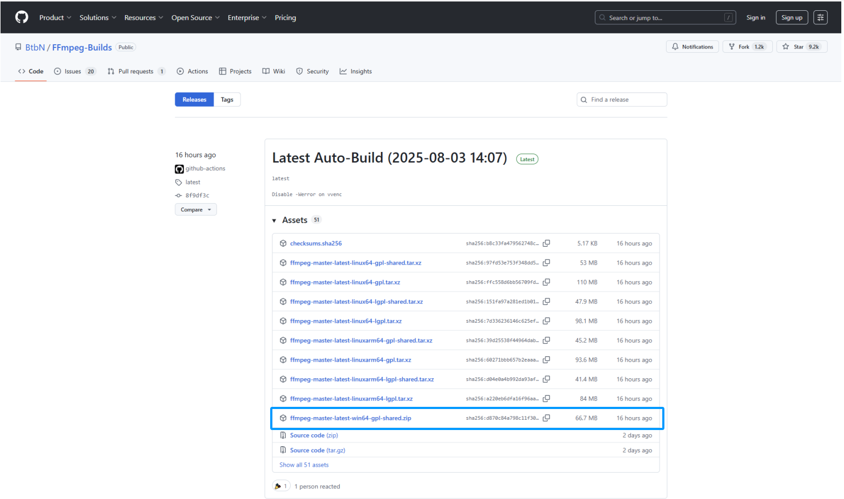Open the Latest Auto-Build release title
Viewport: 844px width, 499px height.
pos(389,158)
